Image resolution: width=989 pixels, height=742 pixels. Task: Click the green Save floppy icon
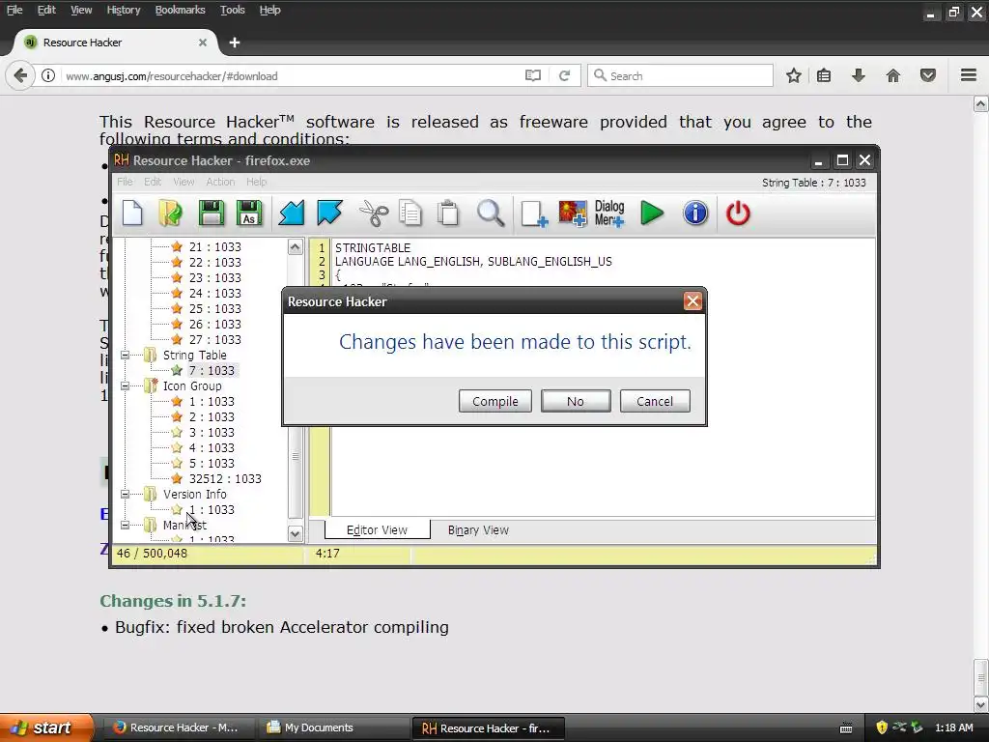pos(212,214)
